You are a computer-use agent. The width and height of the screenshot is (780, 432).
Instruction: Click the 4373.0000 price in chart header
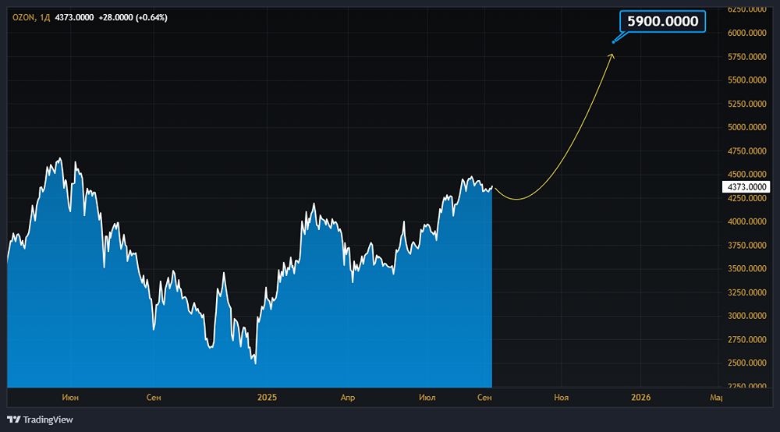click(74, 17)
